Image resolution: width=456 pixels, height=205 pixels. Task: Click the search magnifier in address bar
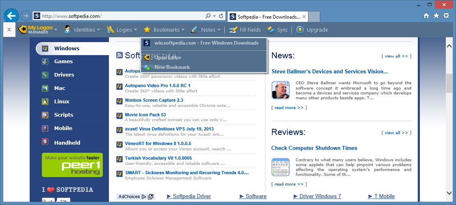(x=208, y=16)
